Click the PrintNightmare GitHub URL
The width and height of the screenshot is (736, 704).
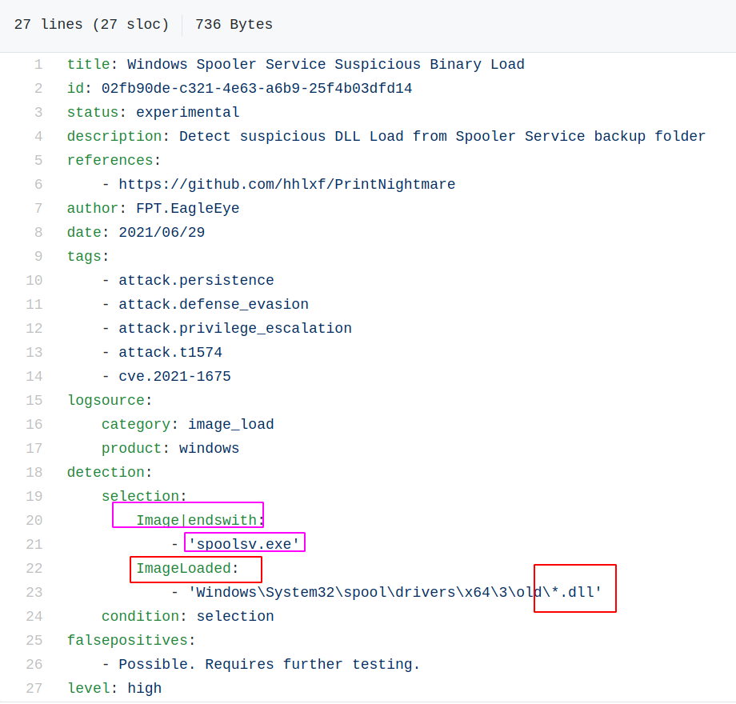(x=286, y=185)
